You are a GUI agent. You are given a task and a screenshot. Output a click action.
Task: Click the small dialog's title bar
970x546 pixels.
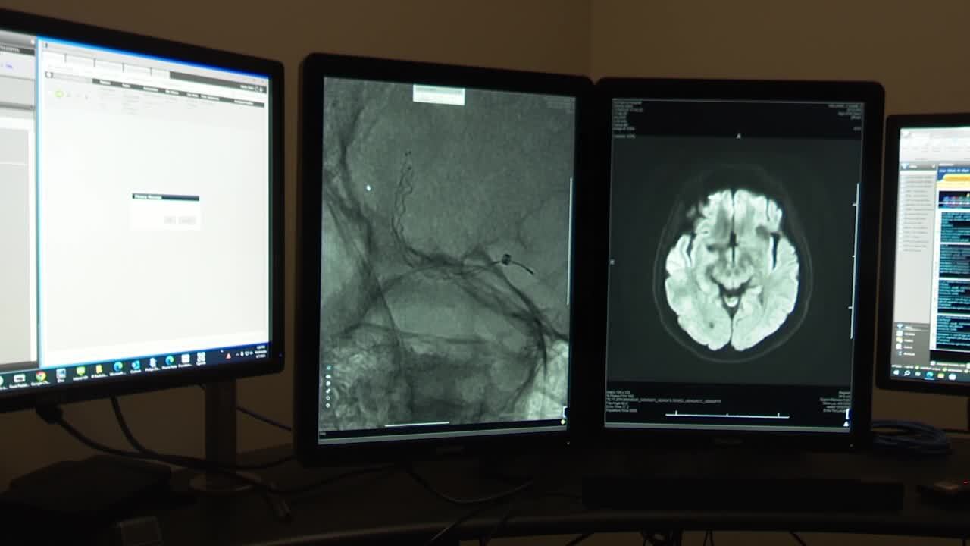[165, 197]
